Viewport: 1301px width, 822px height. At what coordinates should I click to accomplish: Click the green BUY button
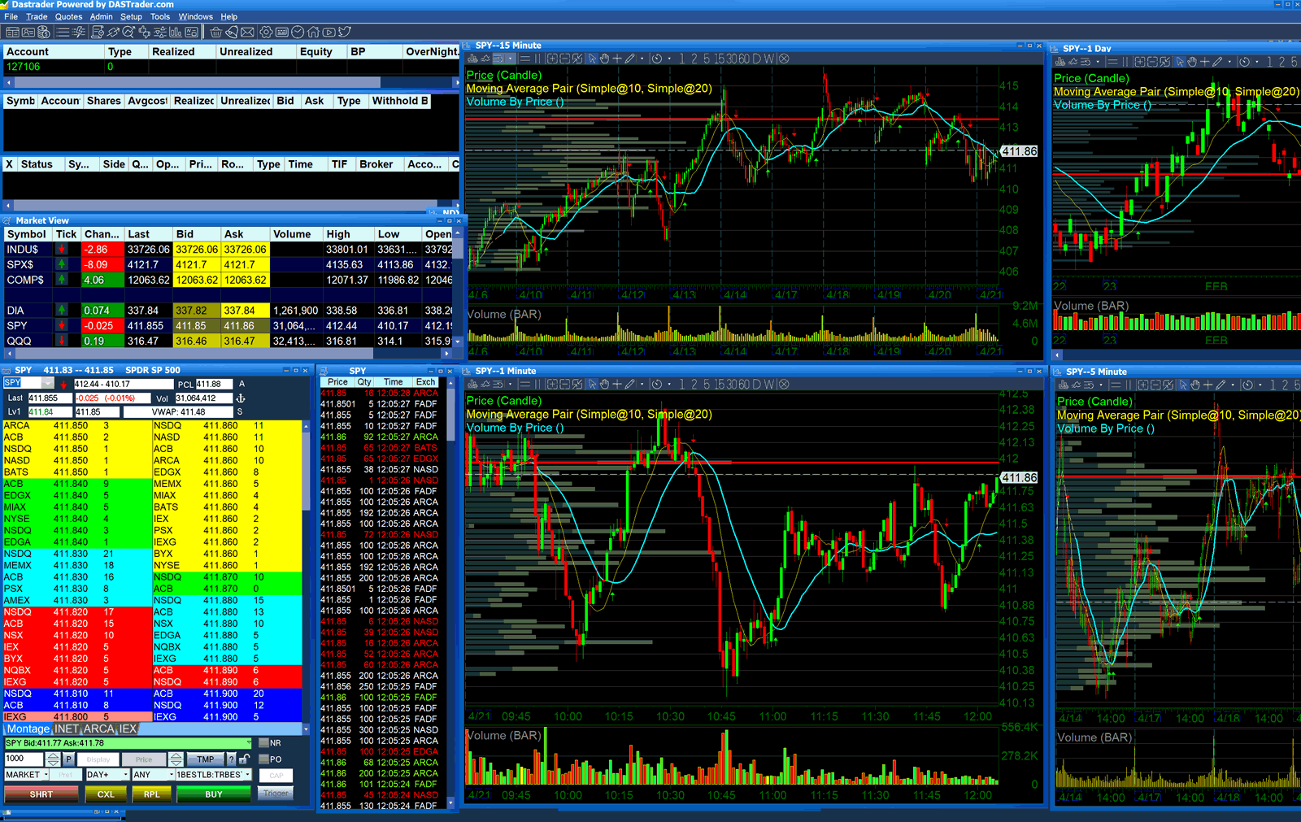pyautogui.click(x=213, y=794)
